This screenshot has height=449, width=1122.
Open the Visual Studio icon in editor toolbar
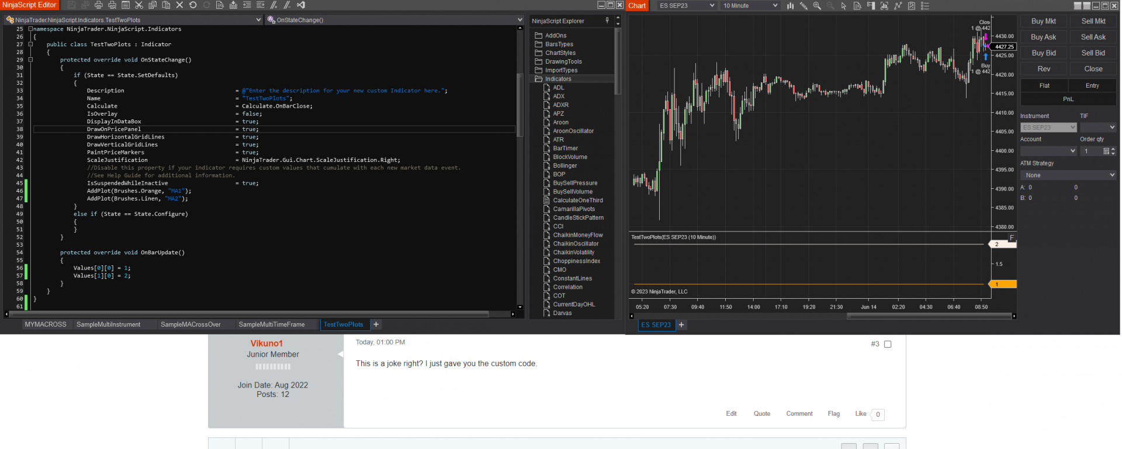(301, 5)
